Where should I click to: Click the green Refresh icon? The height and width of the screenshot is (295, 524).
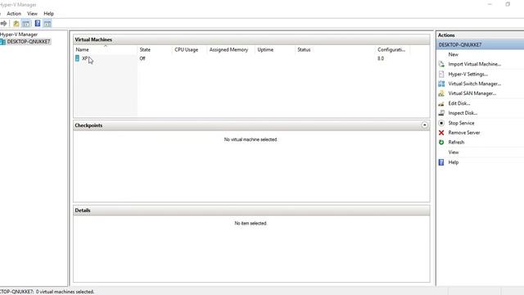tap(441, 143)
